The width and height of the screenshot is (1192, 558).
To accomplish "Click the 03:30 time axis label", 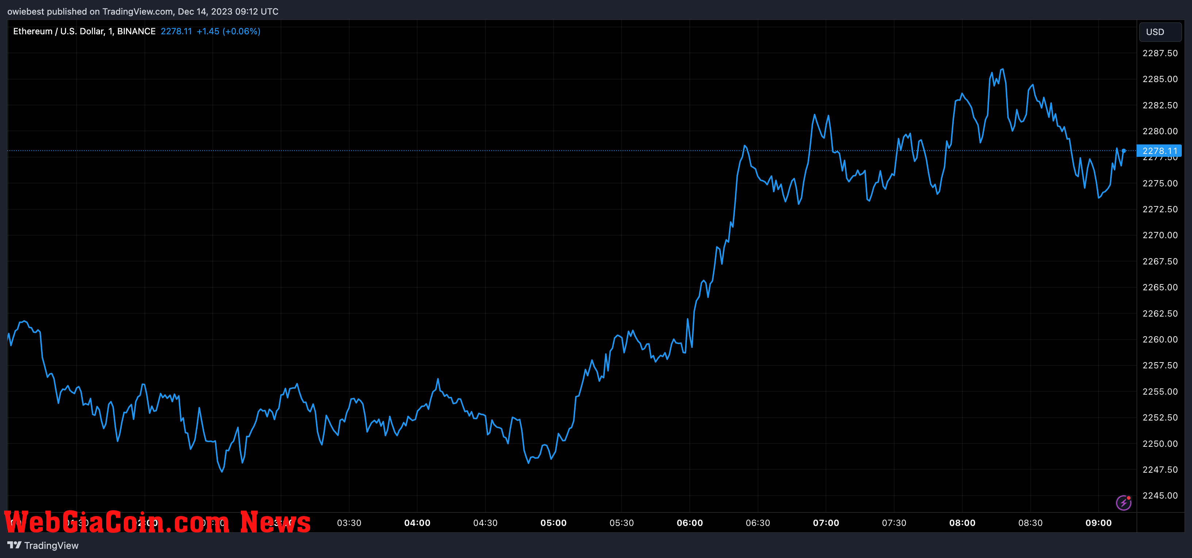I will point(349,523).
